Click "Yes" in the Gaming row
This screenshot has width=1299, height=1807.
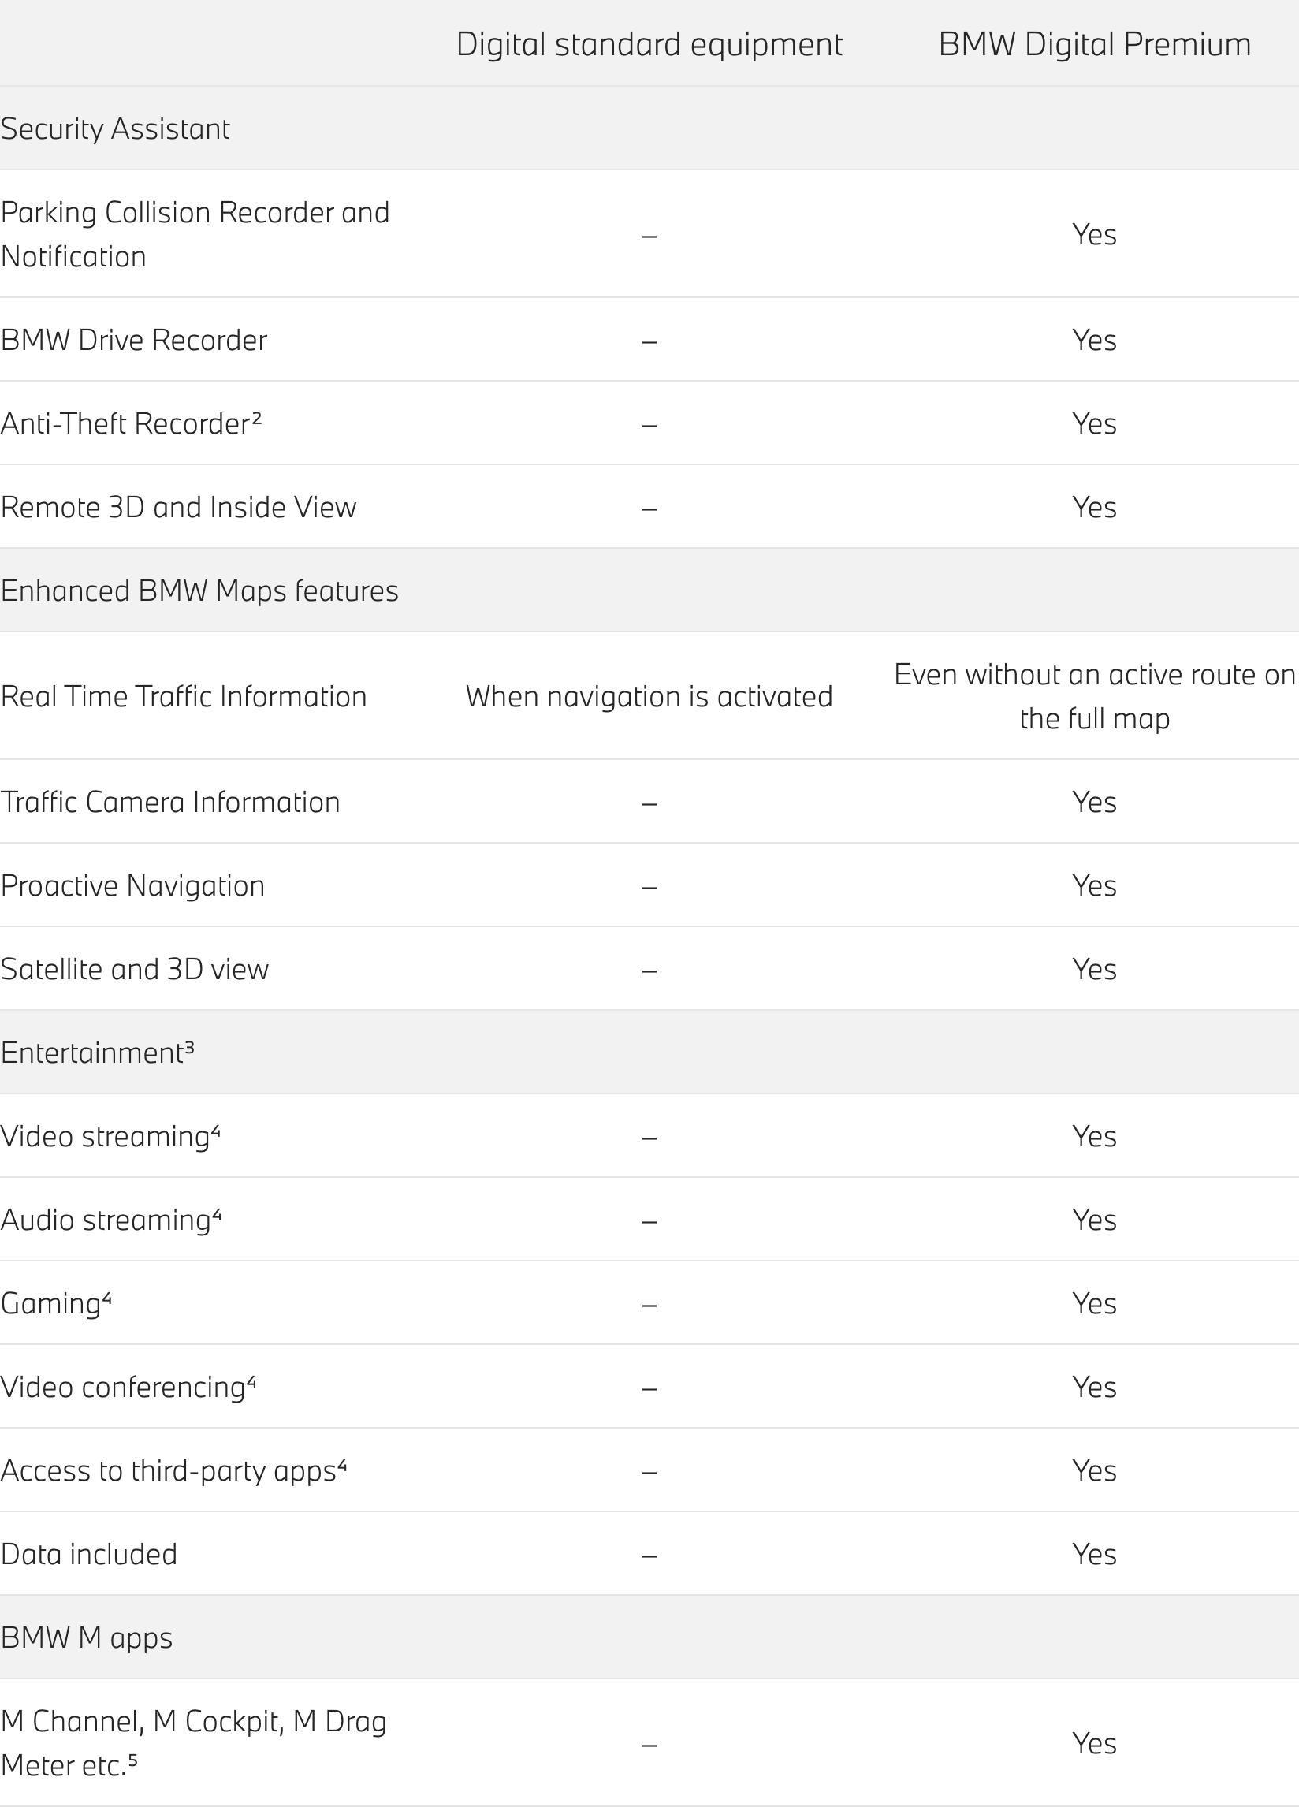pyautogui.click(x=1094, y=1304)
